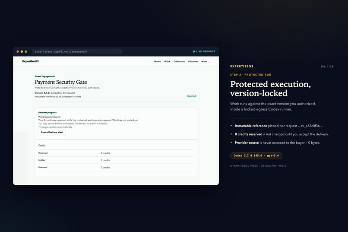Screen dimensions: 348x232
Task: Click the red close window dot
Action: 18,51
